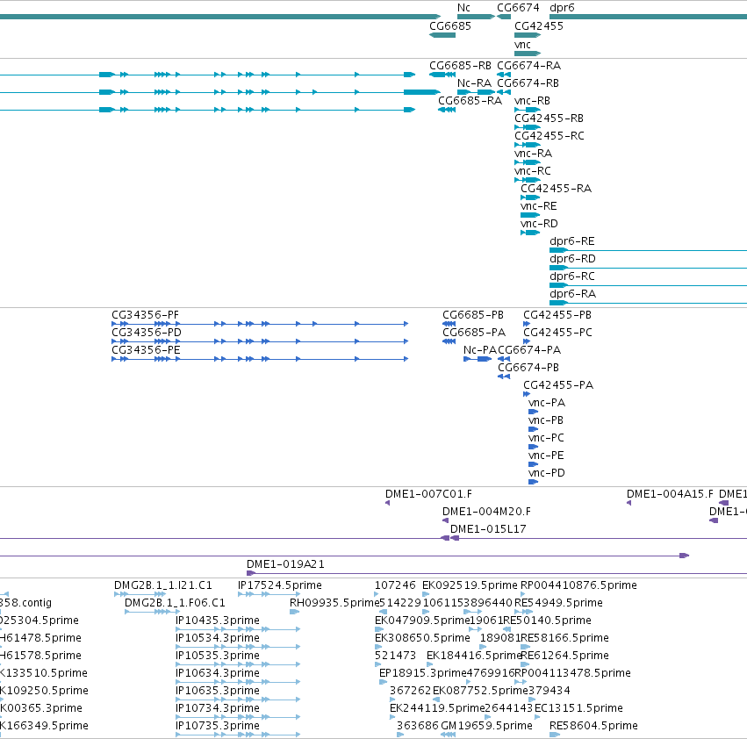
Task: Click transcript vnc-RD
Action: 539,224
